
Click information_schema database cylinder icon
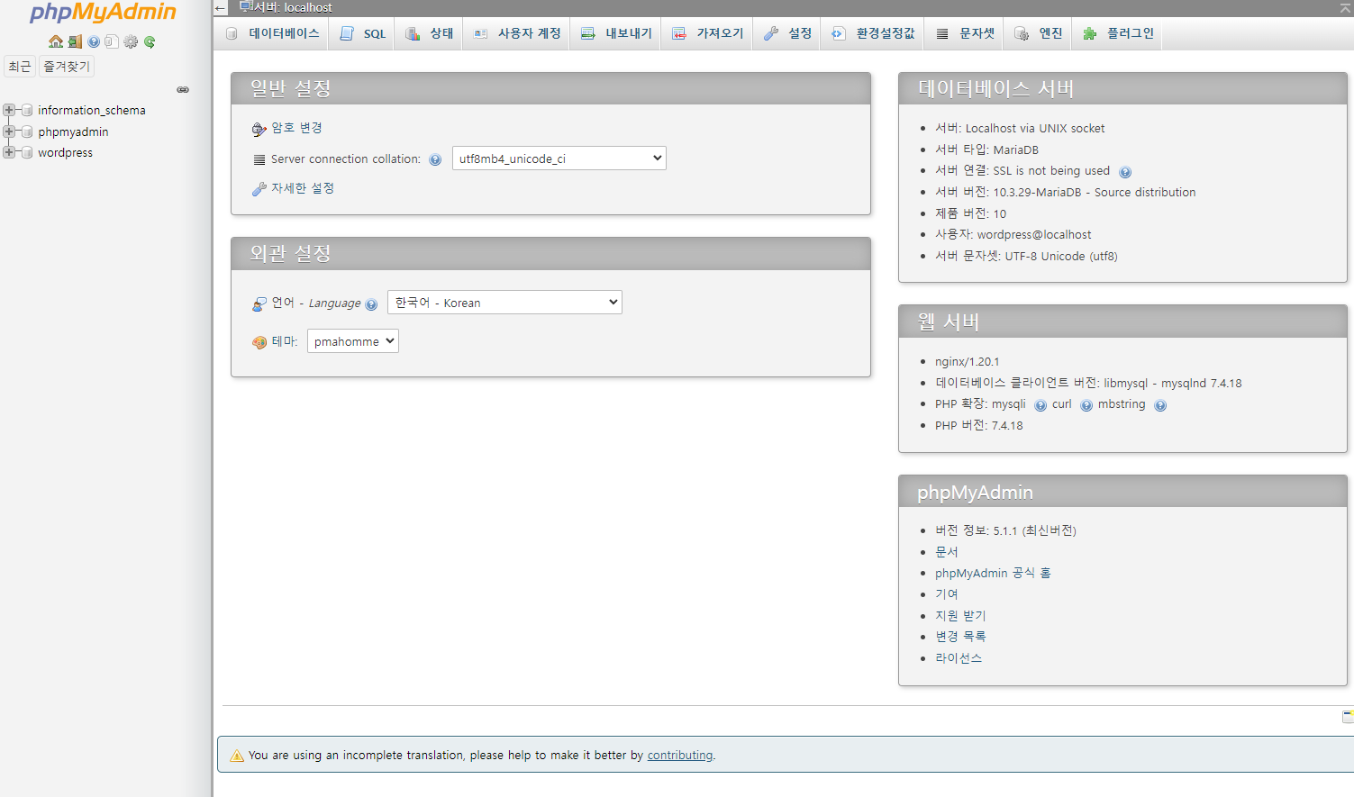27,110
